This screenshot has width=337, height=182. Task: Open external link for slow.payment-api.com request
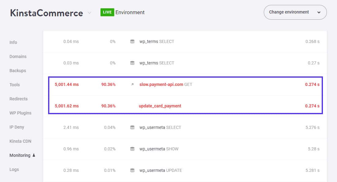point(133,84)
